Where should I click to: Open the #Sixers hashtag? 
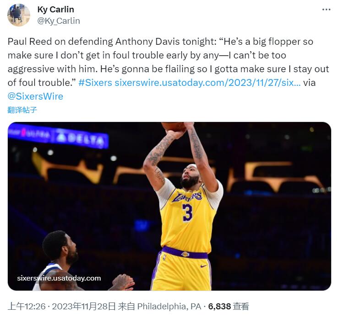click(95, 83)
